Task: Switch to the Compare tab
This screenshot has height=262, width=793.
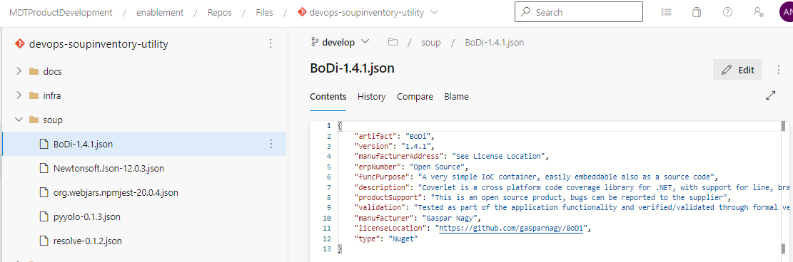Action: [x=415, y=96]
